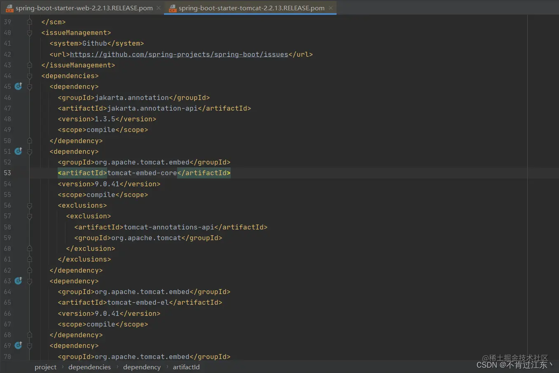This screenshot has height=373, width=559.
Task: Click compile scope text on line 55
Action: [x=101, y=195]
